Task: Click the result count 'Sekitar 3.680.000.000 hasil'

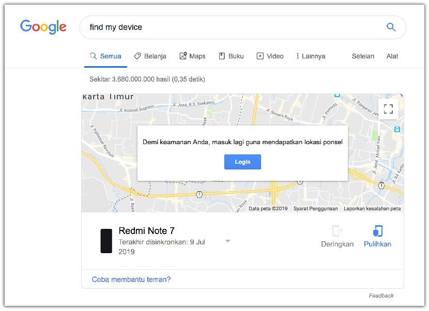Action: 129,80
